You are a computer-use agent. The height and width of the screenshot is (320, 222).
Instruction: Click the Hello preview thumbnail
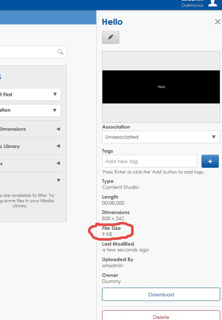pos(161,87)
